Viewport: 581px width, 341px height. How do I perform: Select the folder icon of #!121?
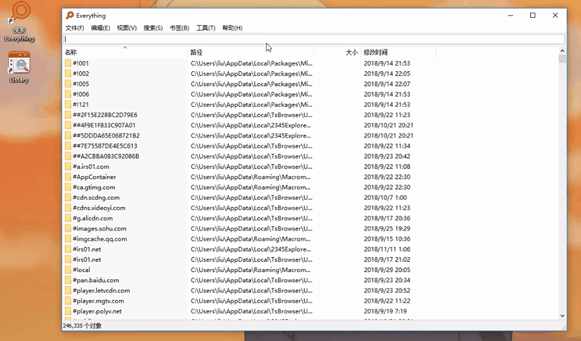68,105
